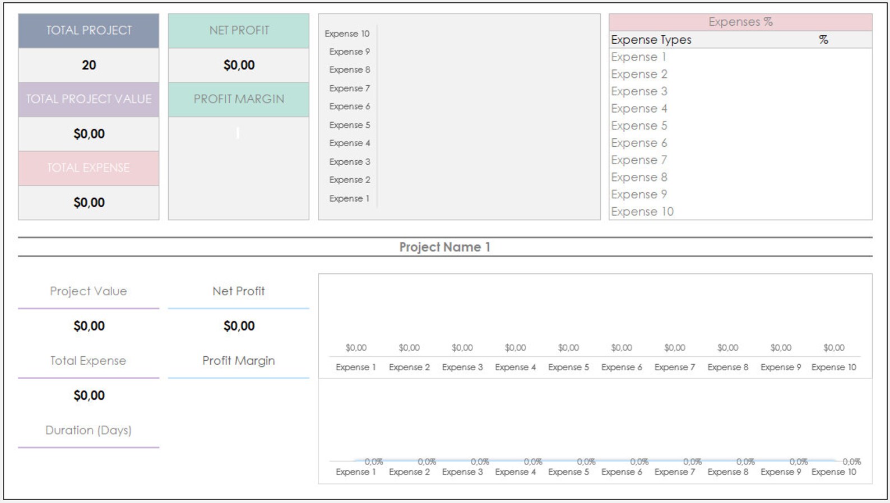Select the $0,00 above Duration (Days)

[89, 395]
